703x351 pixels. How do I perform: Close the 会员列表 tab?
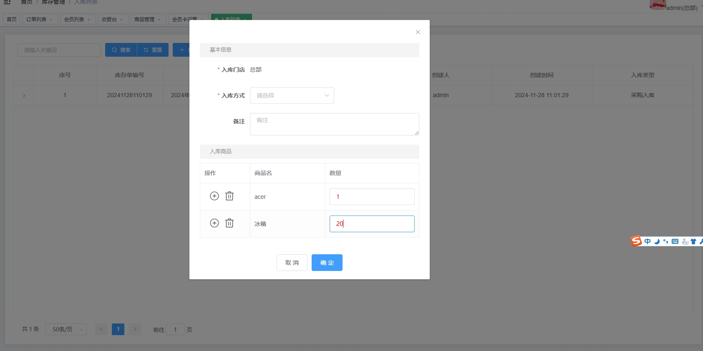(89, 20)
